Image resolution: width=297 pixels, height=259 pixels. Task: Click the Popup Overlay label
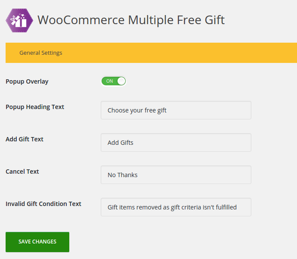pyautogui.click(x=27, y=81)
